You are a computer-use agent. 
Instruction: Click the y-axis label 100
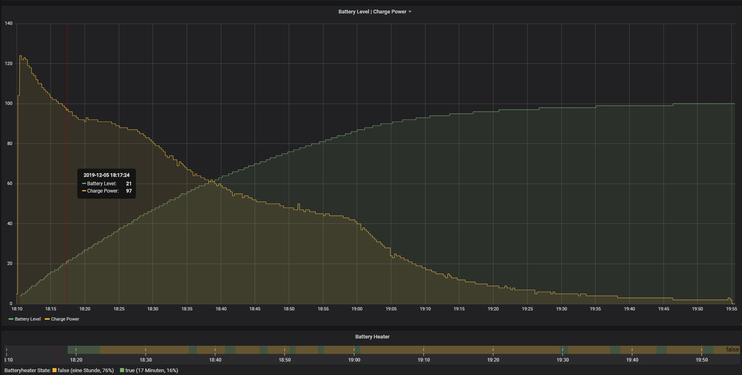coord(9,104)
